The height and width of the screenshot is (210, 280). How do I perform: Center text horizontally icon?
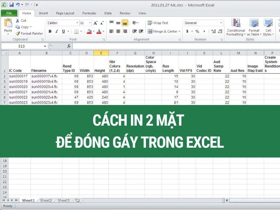118,31
